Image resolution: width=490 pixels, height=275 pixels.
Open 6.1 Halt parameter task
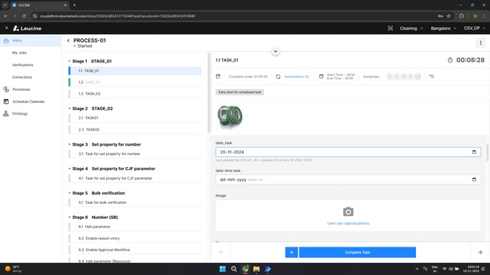(x=135, y=227)
